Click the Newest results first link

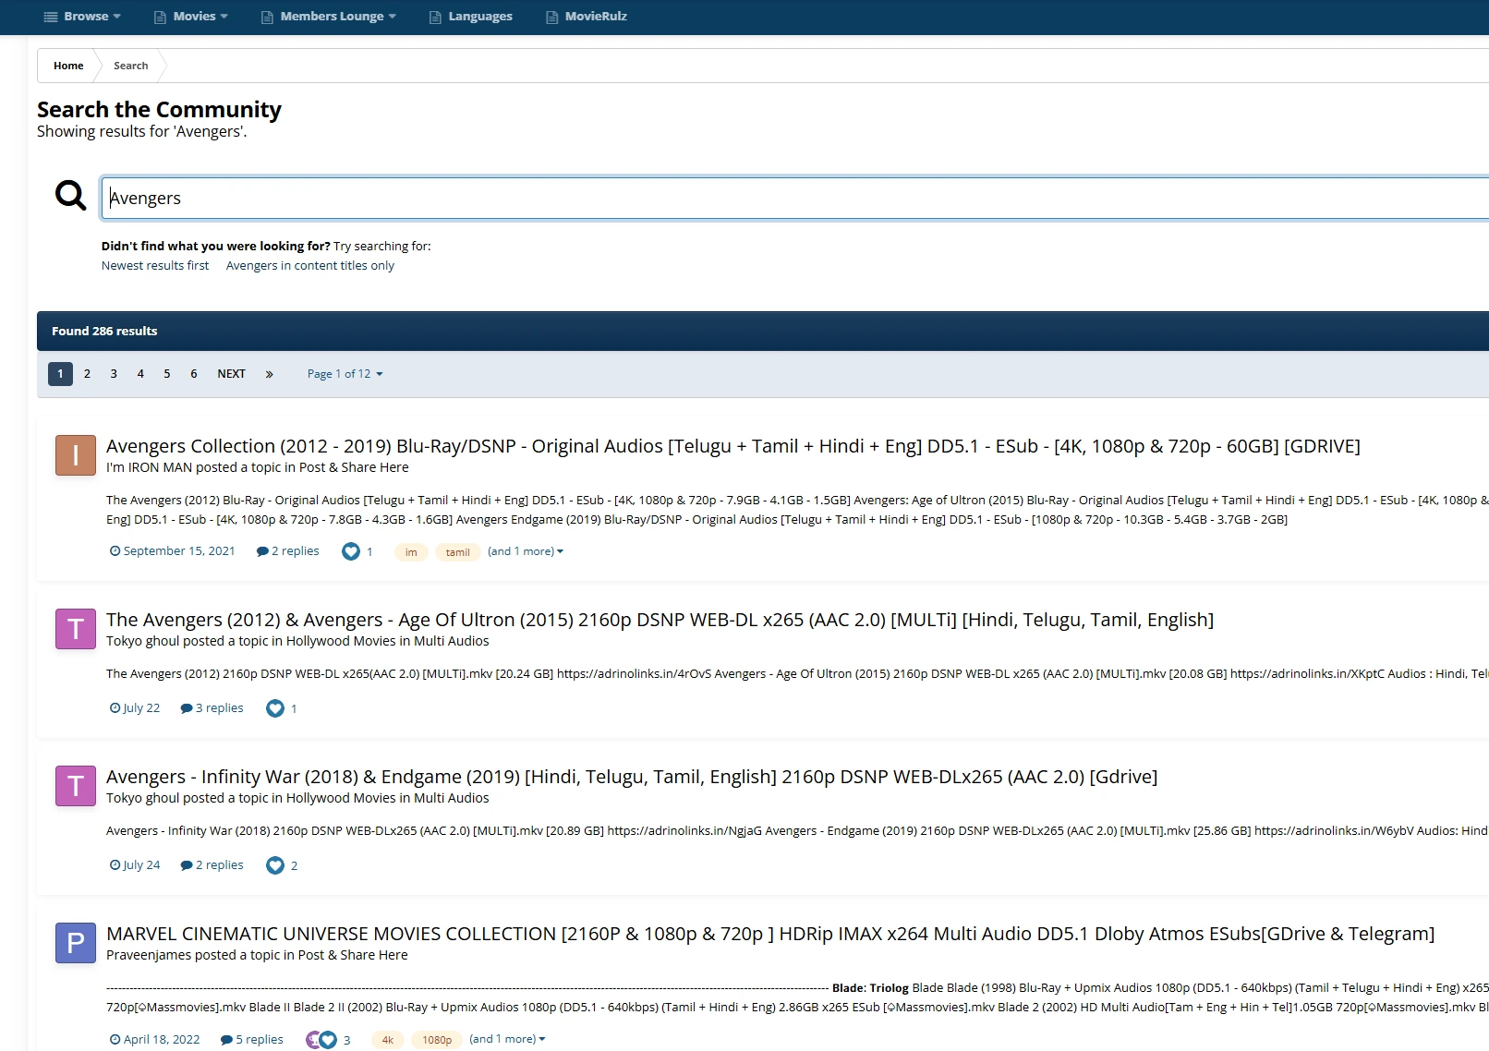(155, 266)
